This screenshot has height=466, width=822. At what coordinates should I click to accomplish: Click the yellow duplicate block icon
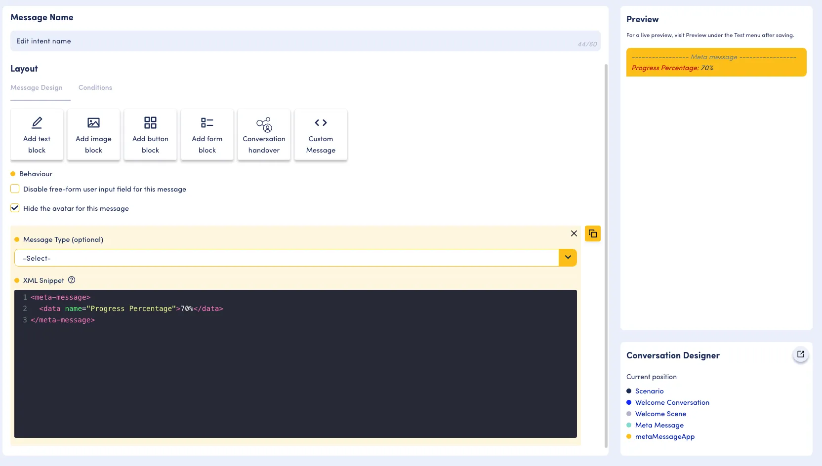point(593,233)
